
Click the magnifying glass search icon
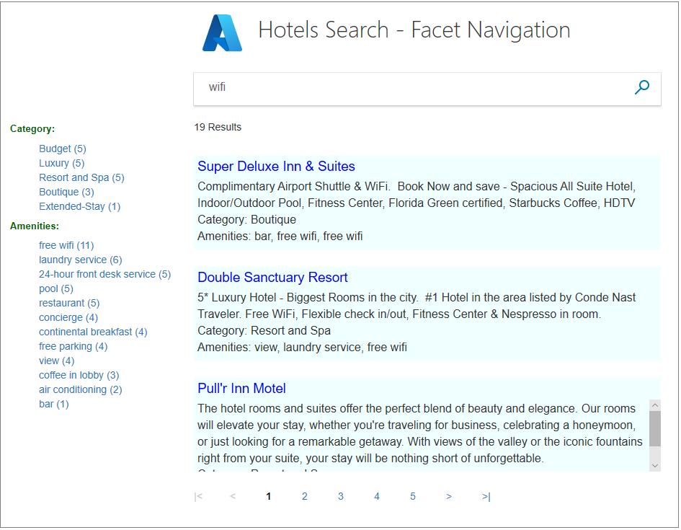[x=641, y=87]
